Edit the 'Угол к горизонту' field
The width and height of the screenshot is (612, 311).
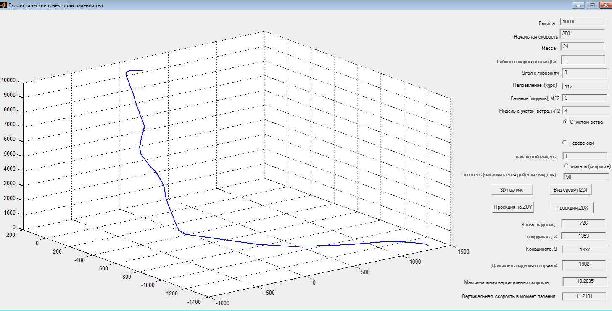coord(584,73)
